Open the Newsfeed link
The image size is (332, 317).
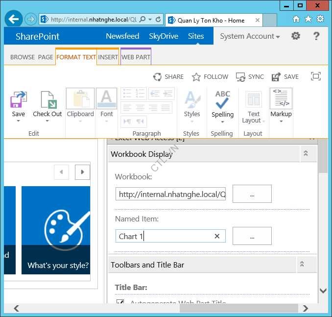[x=122, y=36]
